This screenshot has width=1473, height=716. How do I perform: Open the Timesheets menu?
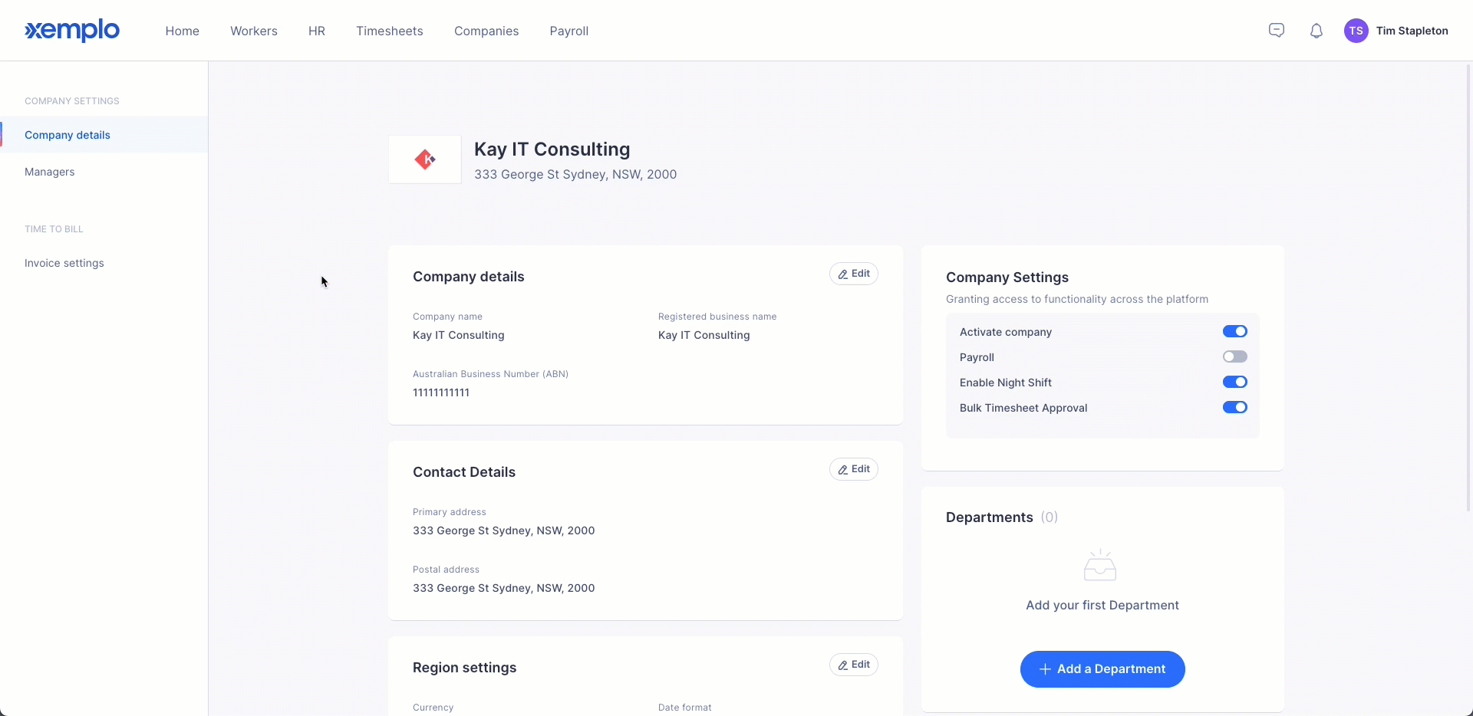(390, 31)
